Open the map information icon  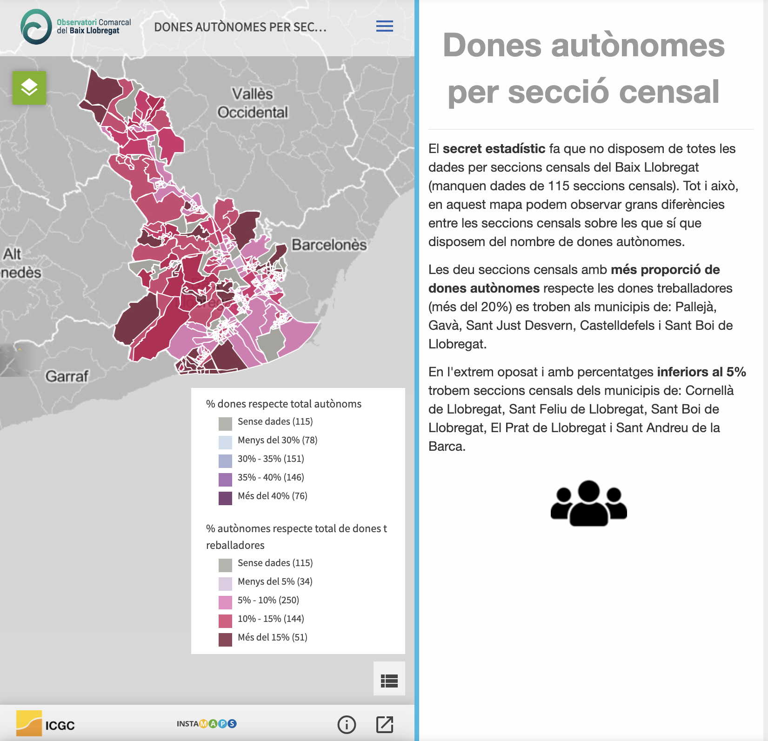[x=347, y=724]
